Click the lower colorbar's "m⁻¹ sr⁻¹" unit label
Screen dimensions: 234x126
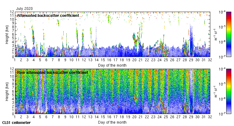[x=215, y=91]
